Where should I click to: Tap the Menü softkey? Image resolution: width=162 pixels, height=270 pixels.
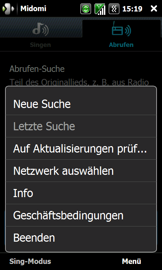click(132, 261)
